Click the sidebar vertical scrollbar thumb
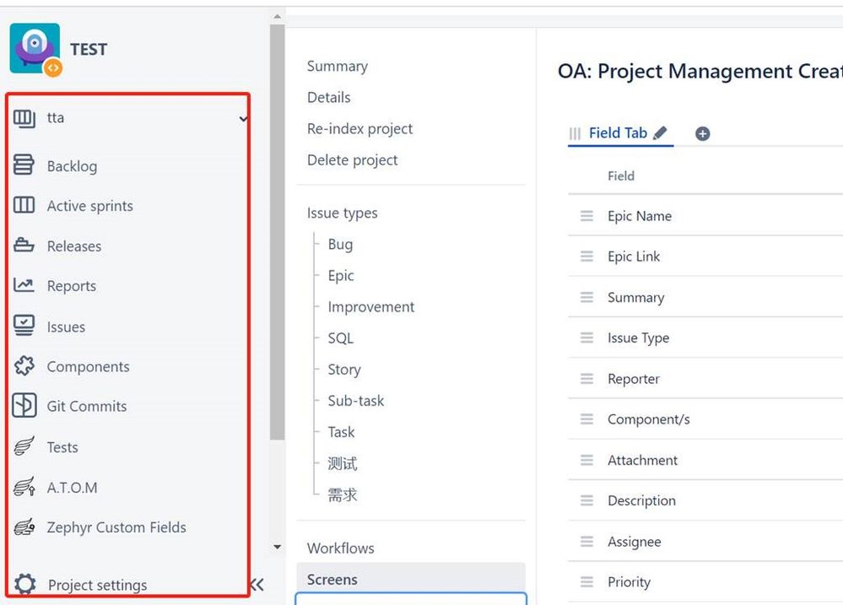This screenshot has height=605, width=843. [278, 232]
